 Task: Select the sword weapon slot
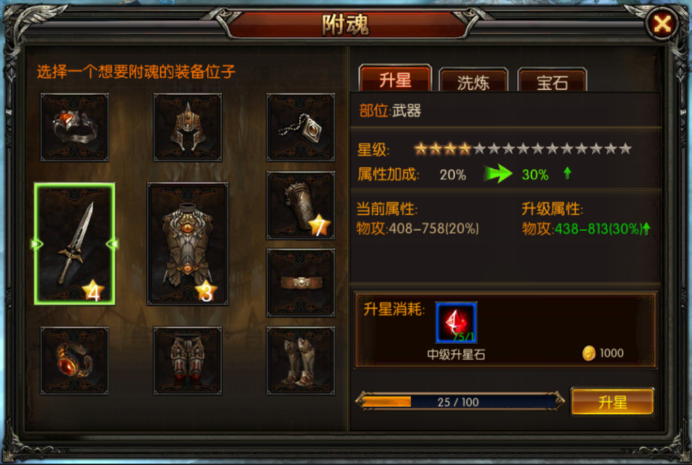pyautogui.click(x=74, y=244)
